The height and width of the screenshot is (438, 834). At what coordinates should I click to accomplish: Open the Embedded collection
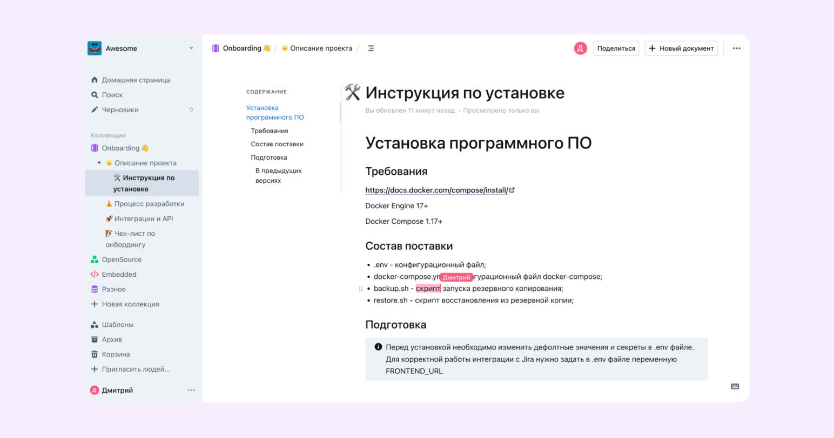click(119, 275)
